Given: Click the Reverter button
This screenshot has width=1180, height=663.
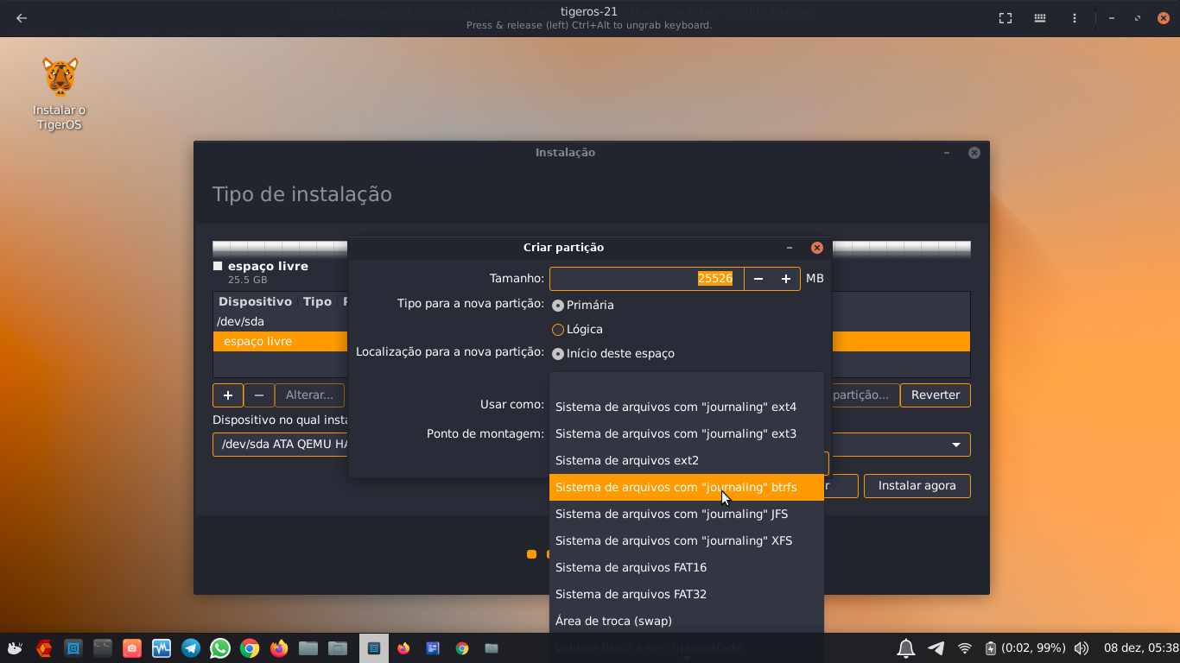Looking at the screenshot, I should click(x=936, y=395).
